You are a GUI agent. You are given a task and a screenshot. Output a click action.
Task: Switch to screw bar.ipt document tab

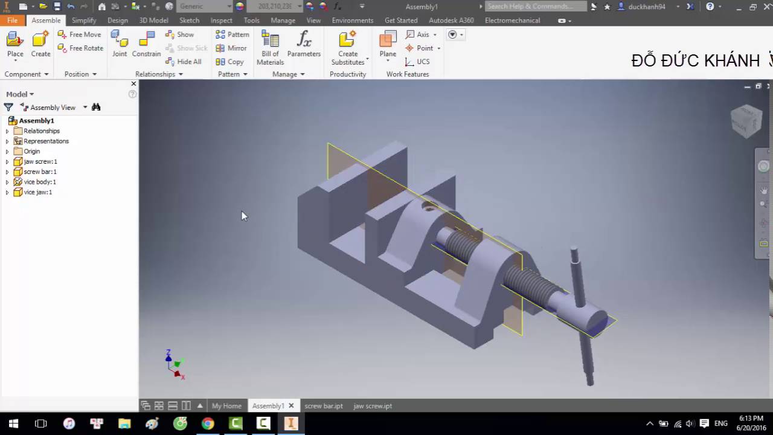coord(324,406)
